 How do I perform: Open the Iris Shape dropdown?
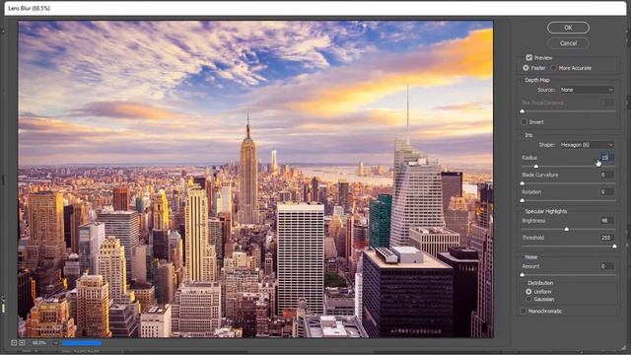pos(587,145)
